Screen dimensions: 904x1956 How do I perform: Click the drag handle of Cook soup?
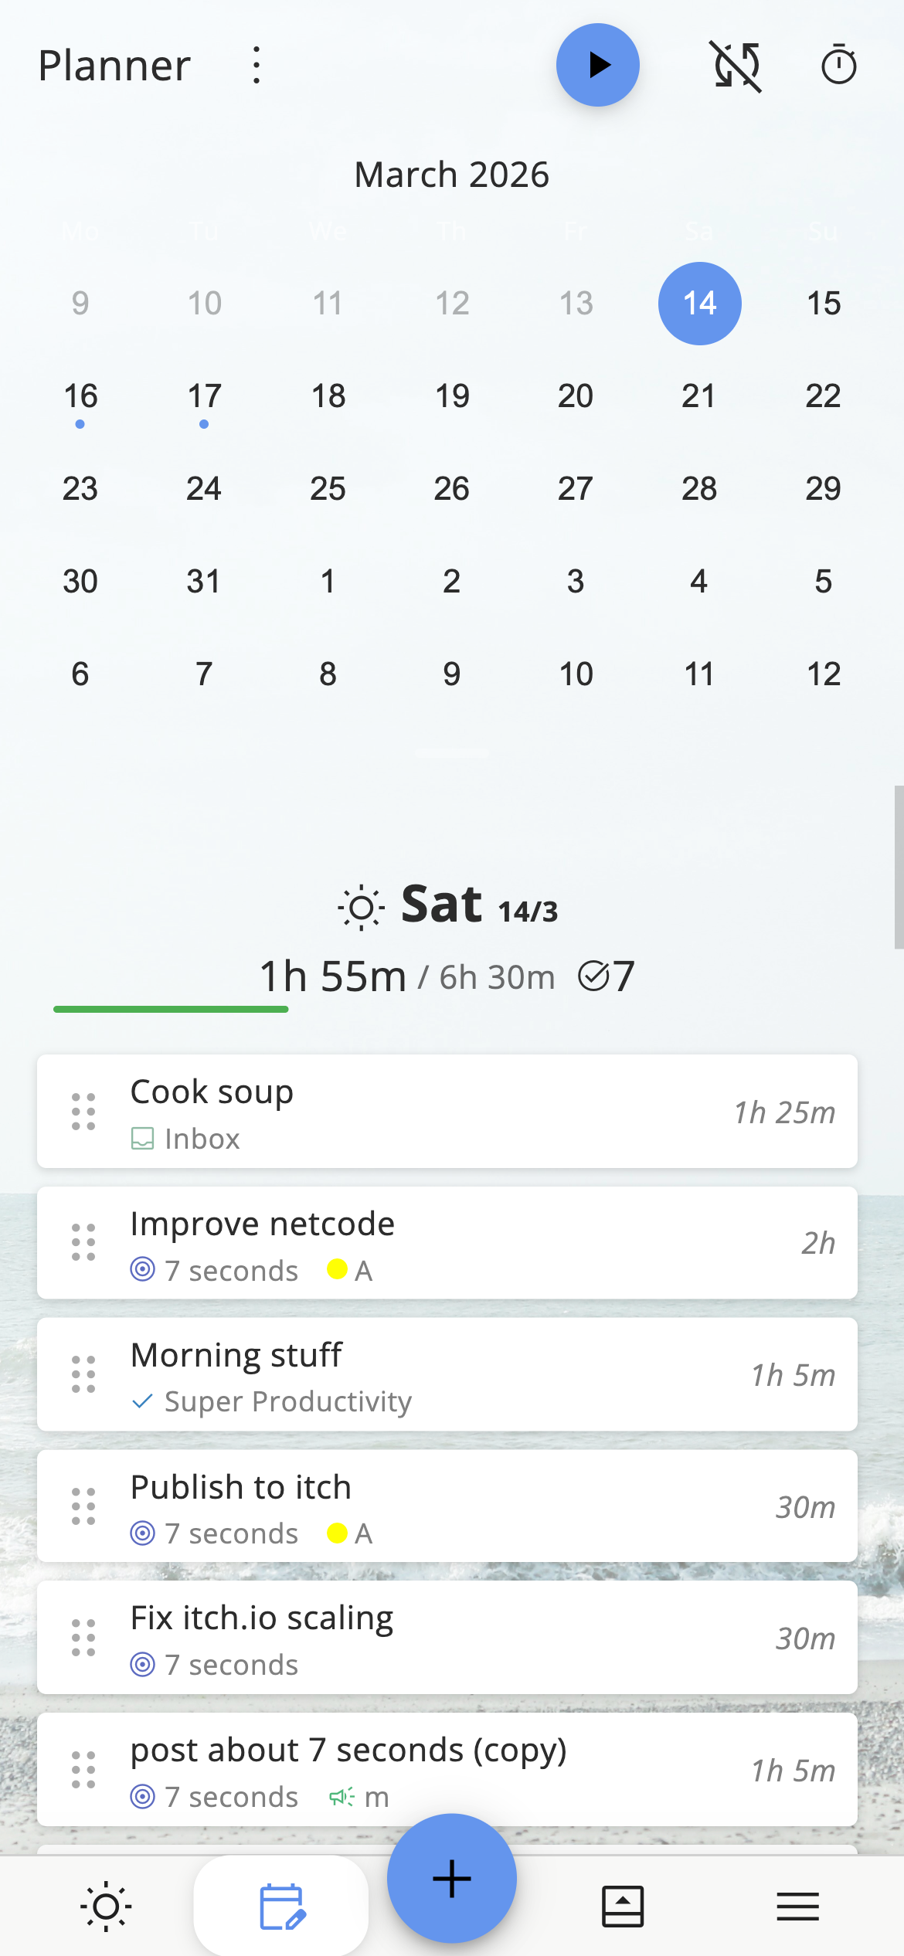(83, 1112)
